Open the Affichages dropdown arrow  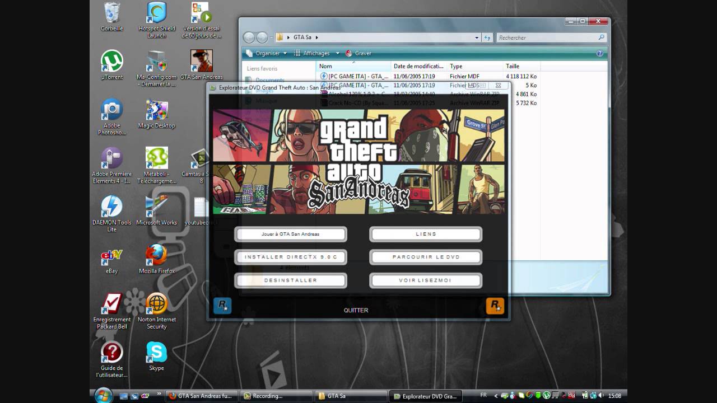[x=338, y=53]
